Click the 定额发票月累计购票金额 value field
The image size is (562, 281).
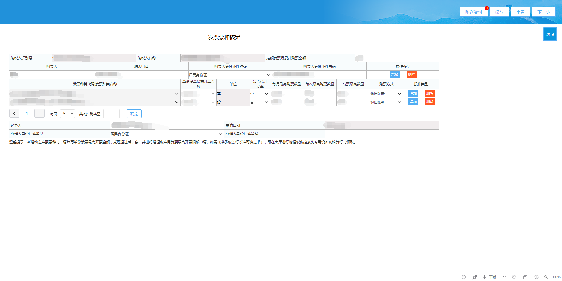click(397, 58)
